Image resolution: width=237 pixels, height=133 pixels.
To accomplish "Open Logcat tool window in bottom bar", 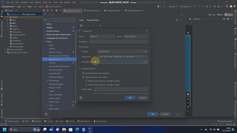I will coord(59,121).
